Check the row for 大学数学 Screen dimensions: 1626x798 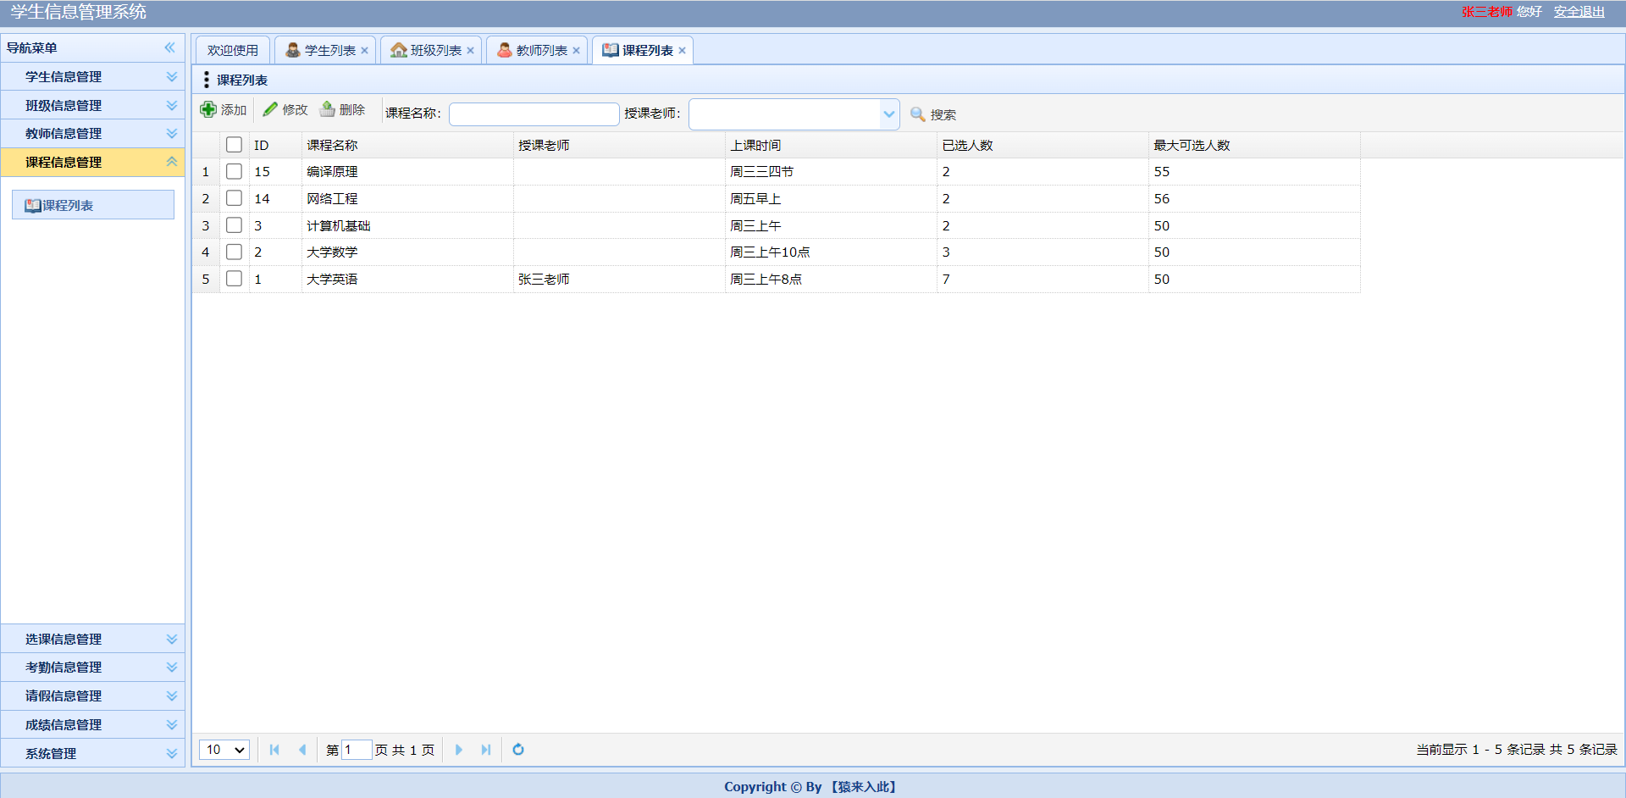pos(235,252)
